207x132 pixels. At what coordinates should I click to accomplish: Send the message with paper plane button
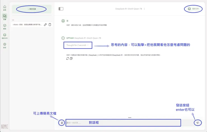pyautogui.click(x=197, y=123)
